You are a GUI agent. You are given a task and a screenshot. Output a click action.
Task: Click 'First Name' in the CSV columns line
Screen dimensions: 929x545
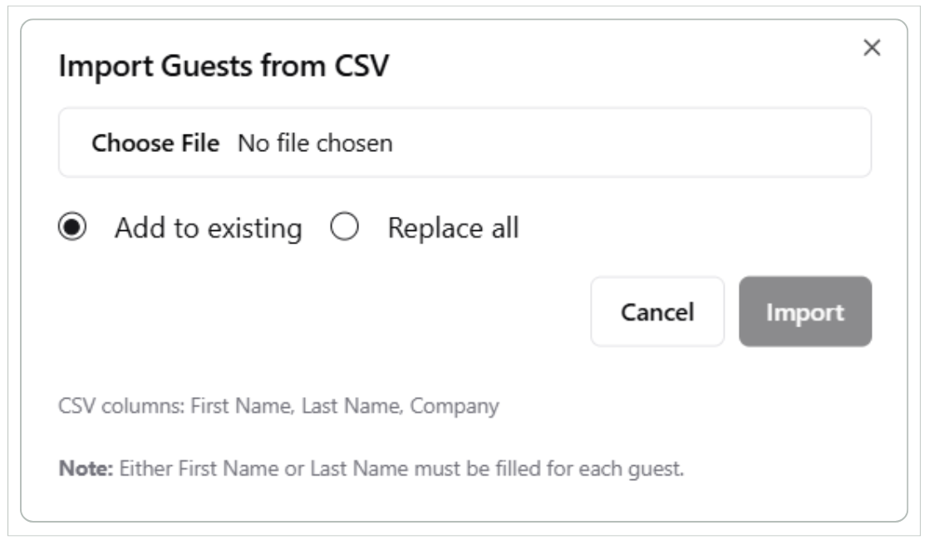pyautogui.click(x=224, y=407)
